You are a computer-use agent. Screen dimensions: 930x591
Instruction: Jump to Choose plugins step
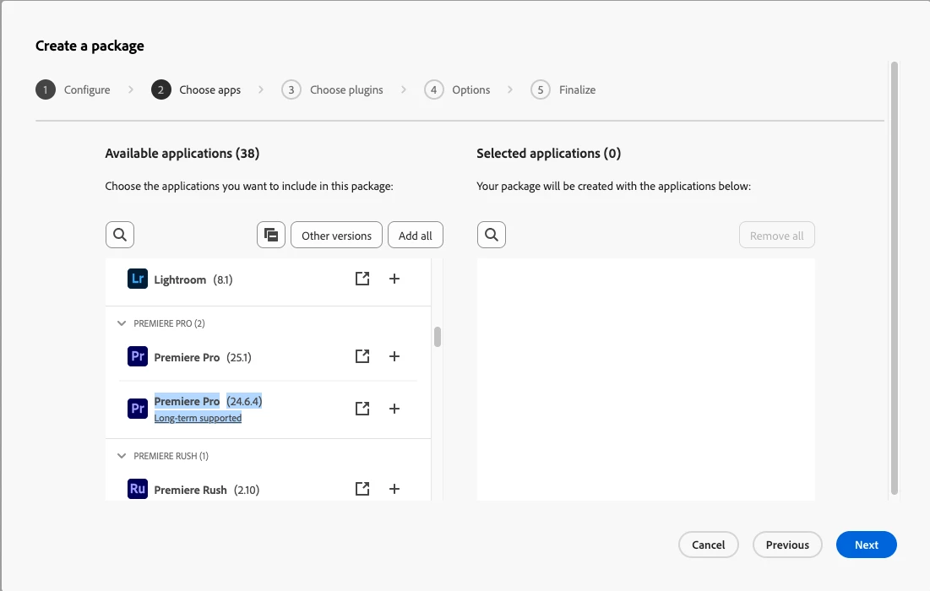334,89
